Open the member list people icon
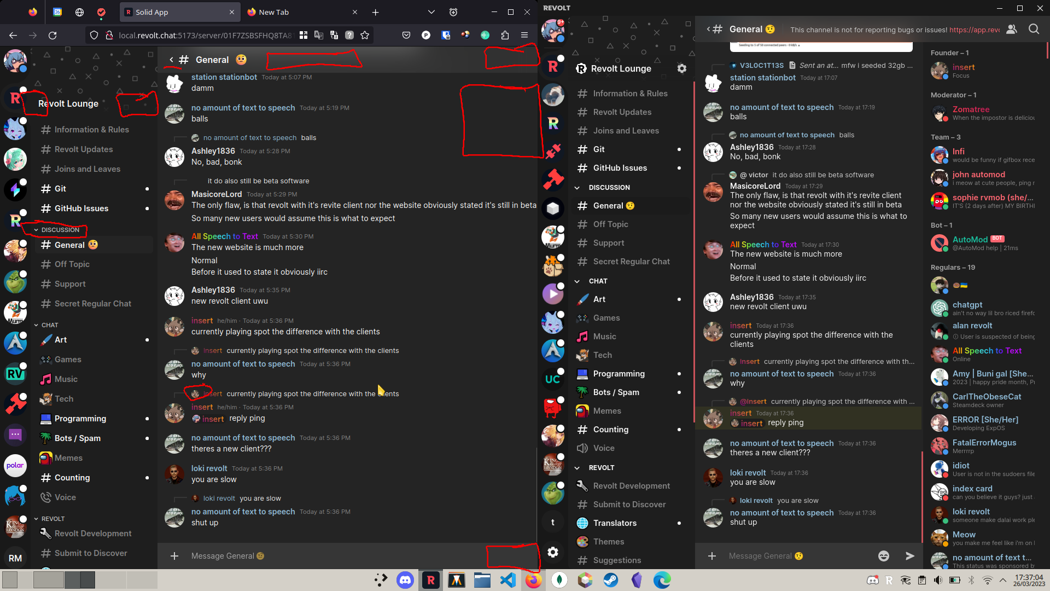1050x591 pixels. tap(1011, 29)
